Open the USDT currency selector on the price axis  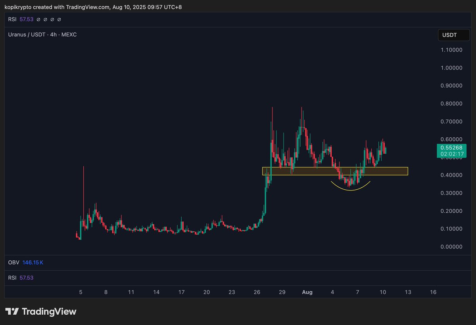(454, 35)
